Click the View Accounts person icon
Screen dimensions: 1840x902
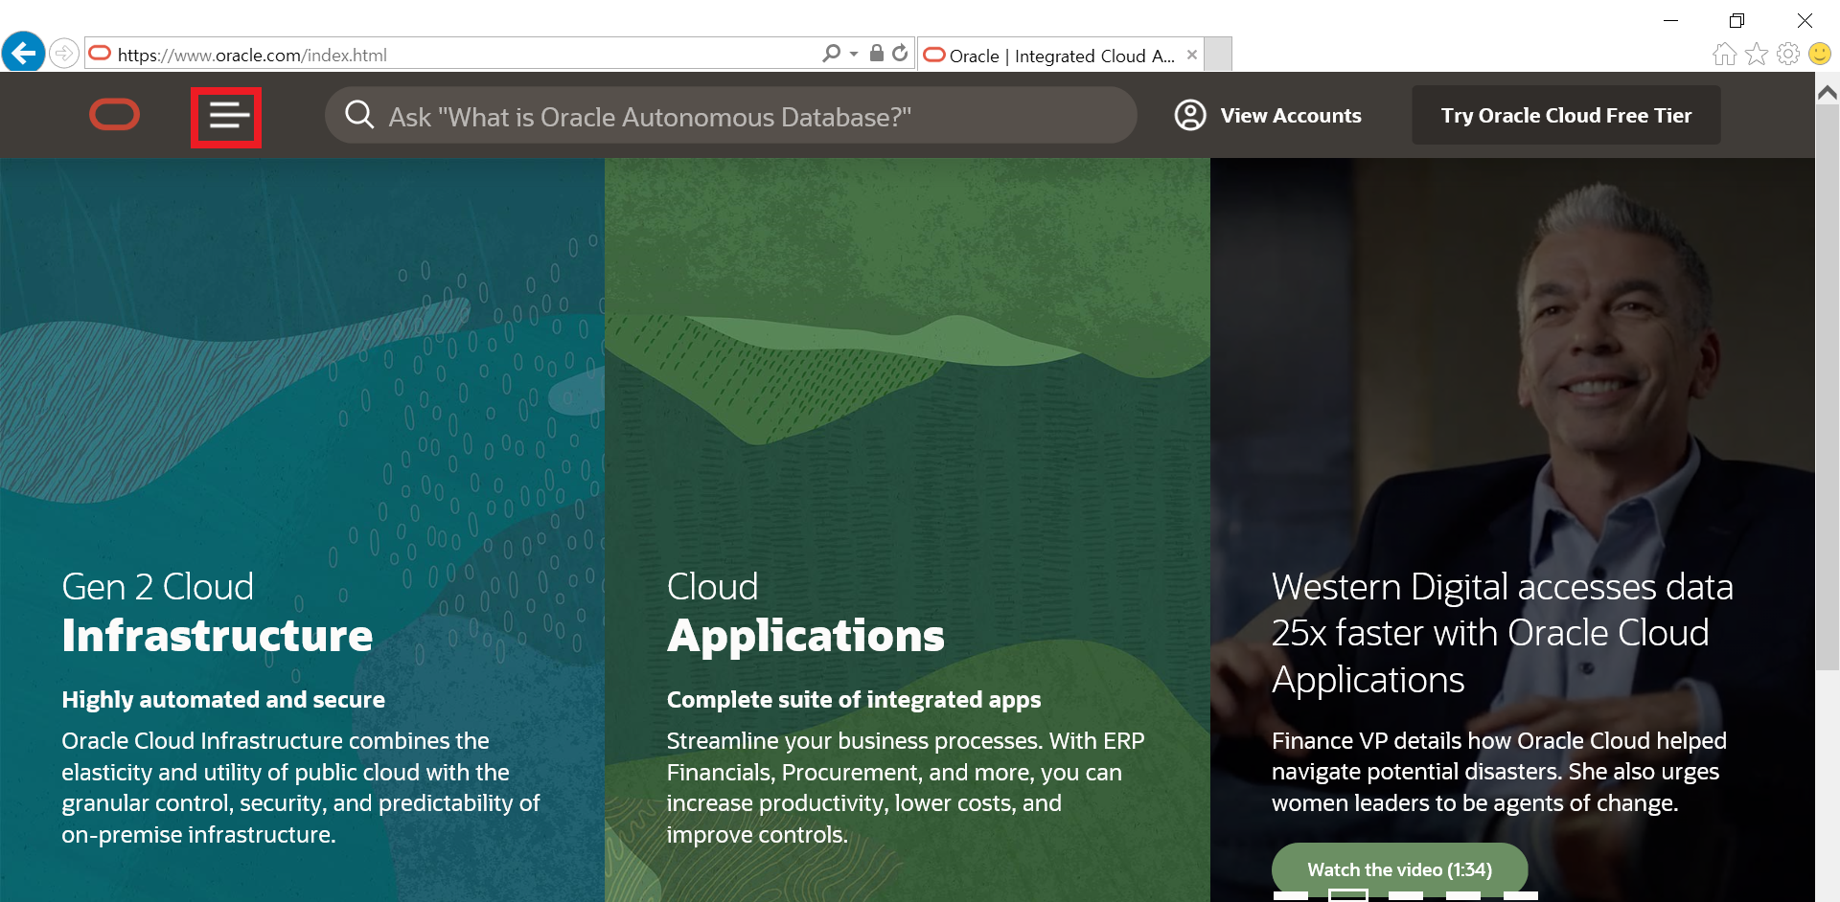(1190, 115)
